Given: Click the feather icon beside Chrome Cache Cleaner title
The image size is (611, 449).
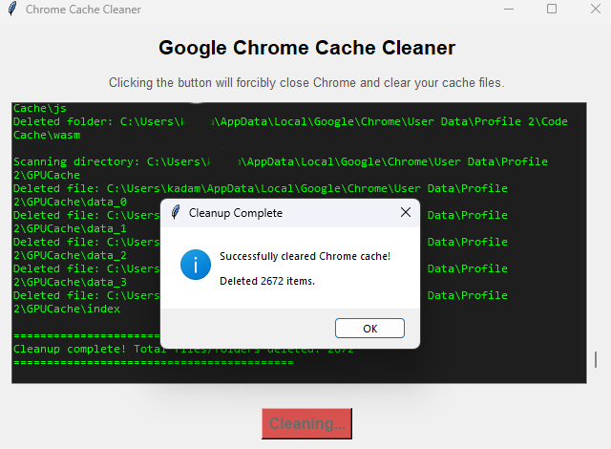Looking at the screenshot, I should point(11,10).
